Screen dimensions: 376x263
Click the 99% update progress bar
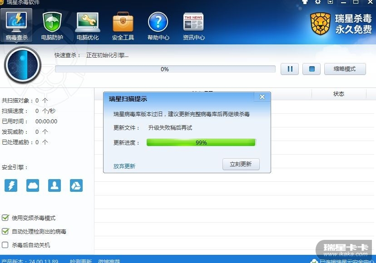pyautogui.click(x=201, y=142)
